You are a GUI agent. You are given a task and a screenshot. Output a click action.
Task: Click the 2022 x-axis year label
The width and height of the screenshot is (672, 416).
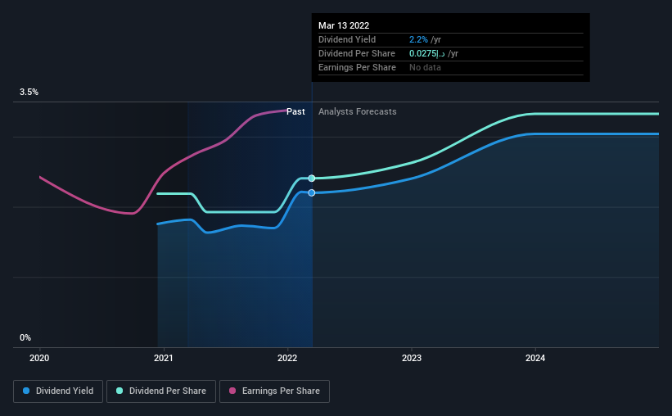[287, 358]
